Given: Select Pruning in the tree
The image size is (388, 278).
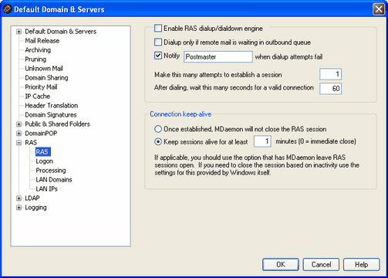Looking at the screenshot, I should pos(35,59).
